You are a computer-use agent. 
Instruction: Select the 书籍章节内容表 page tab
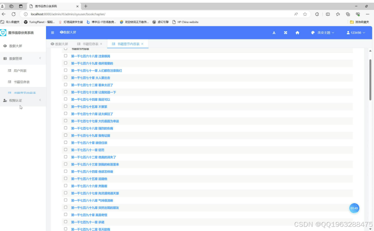pos(128,44)
